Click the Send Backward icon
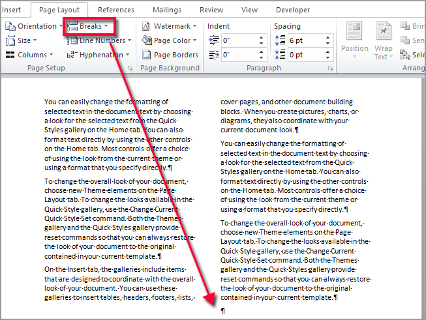Image resolution: width=426 pixels, height=320 pixels. (x=405, y=40)
